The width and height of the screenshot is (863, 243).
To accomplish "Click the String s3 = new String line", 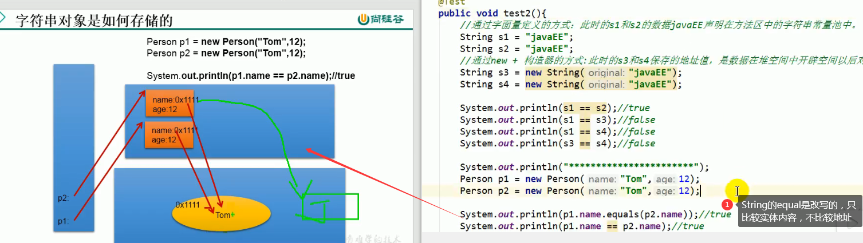I will click(571, 73).
